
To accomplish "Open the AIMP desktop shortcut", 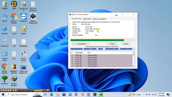I will 14,5.
